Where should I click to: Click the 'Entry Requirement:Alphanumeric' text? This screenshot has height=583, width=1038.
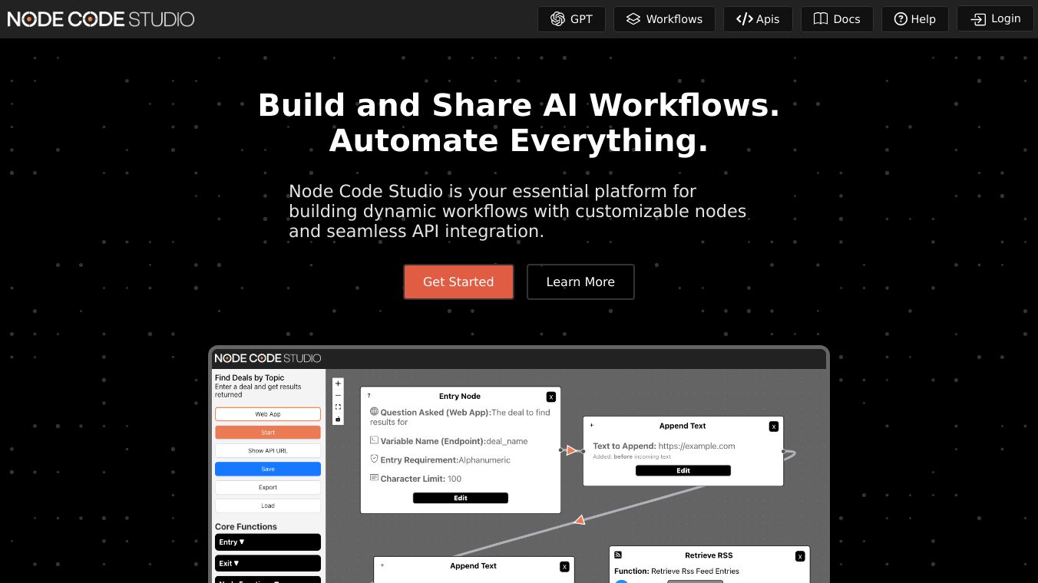coord(445,459)
